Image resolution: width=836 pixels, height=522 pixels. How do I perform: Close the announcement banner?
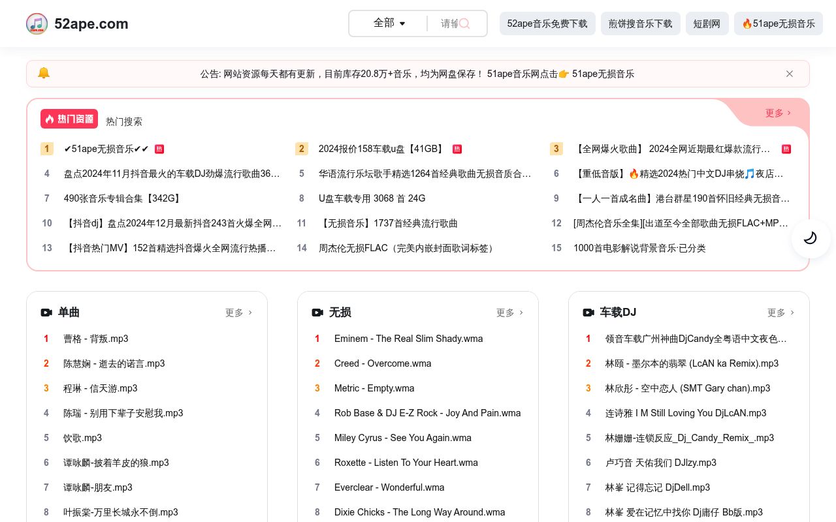coord(790,74)
